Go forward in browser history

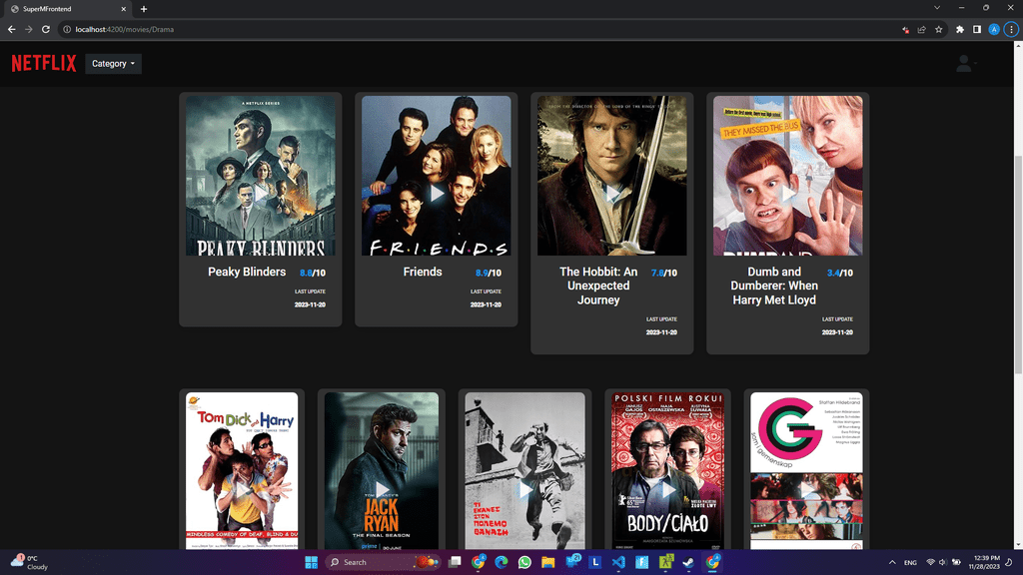28,29
